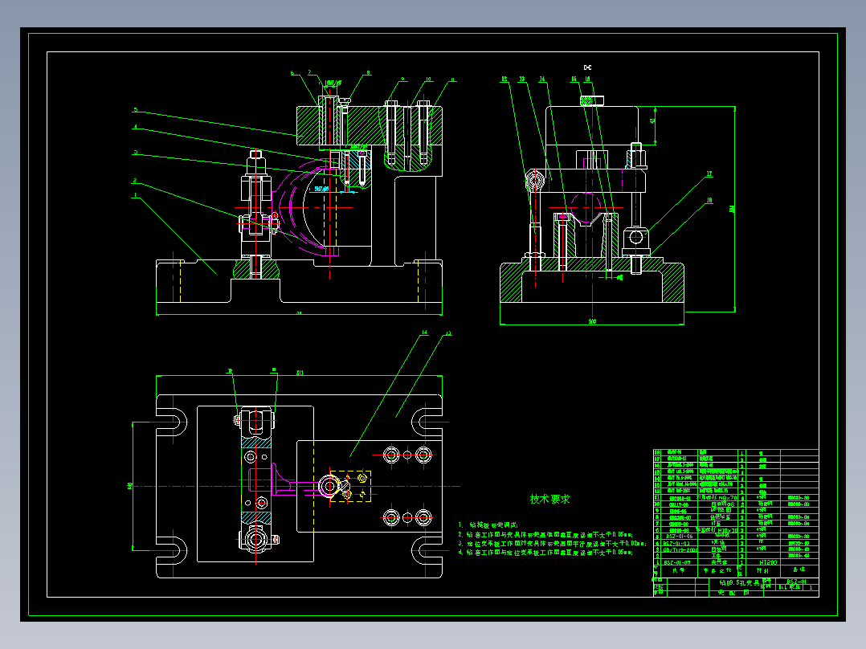The height and width of the screenshot is (649, 866).
Task: Select balloon number 3 on front view
Action: [x=135, y=153]
